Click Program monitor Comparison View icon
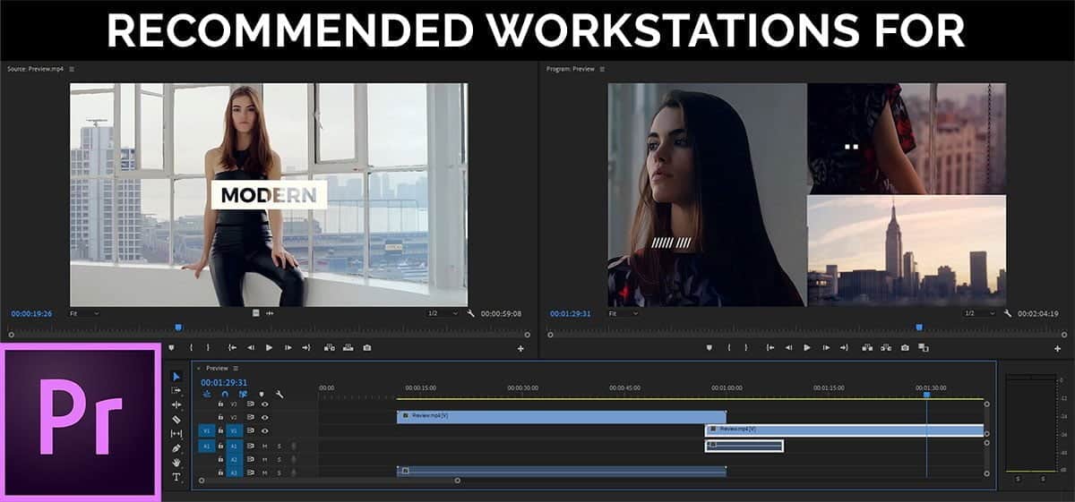 click(x=923, y=347)
